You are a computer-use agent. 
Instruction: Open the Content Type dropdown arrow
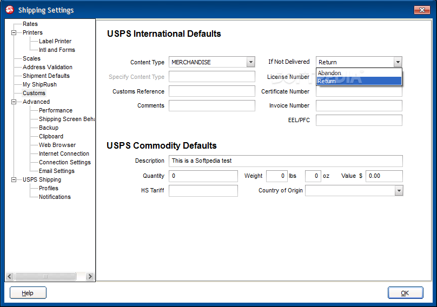click(251, 62)
